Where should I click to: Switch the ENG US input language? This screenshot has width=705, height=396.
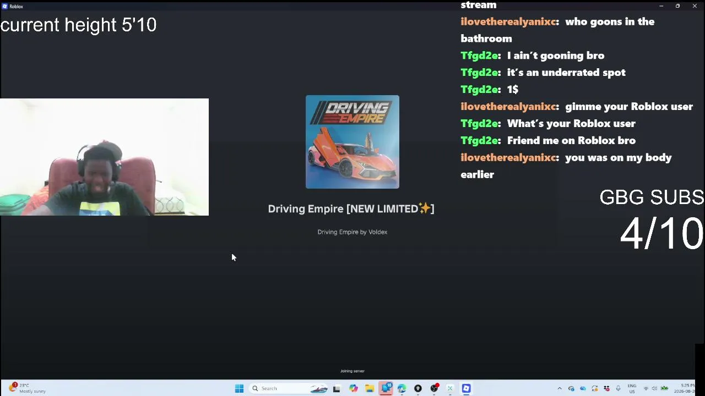pos(632,389)
